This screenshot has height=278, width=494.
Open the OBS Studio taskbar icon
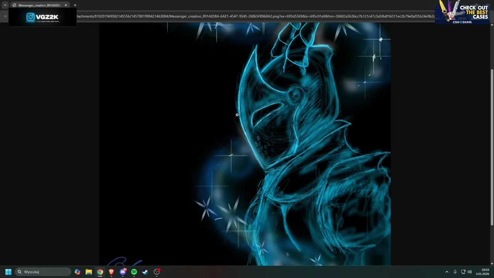(157, 272)
